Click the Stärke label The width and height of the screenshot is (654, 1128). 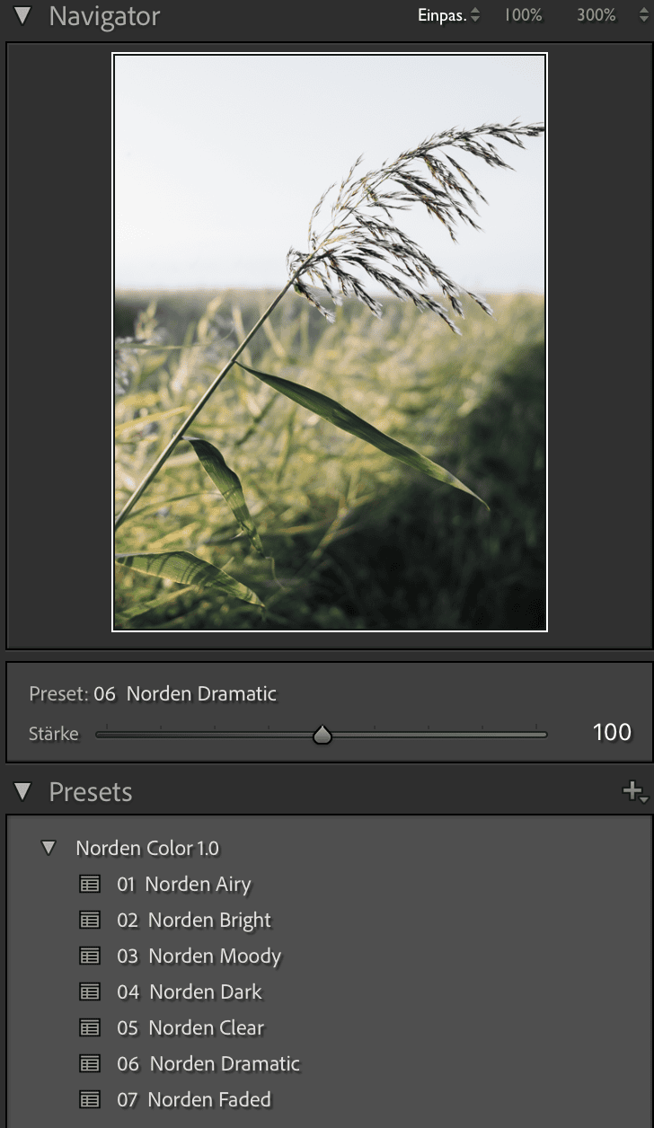(54, 734)
